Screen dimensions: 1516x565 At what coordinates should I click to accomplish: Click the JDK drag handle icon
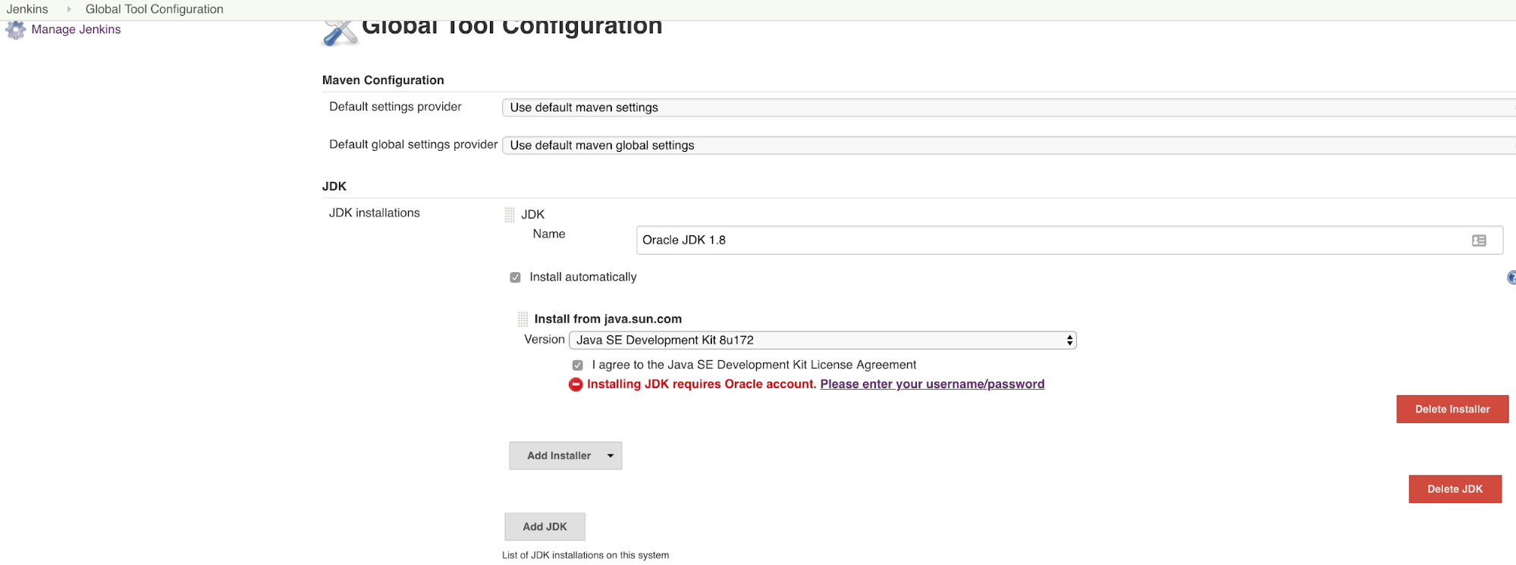510,215
